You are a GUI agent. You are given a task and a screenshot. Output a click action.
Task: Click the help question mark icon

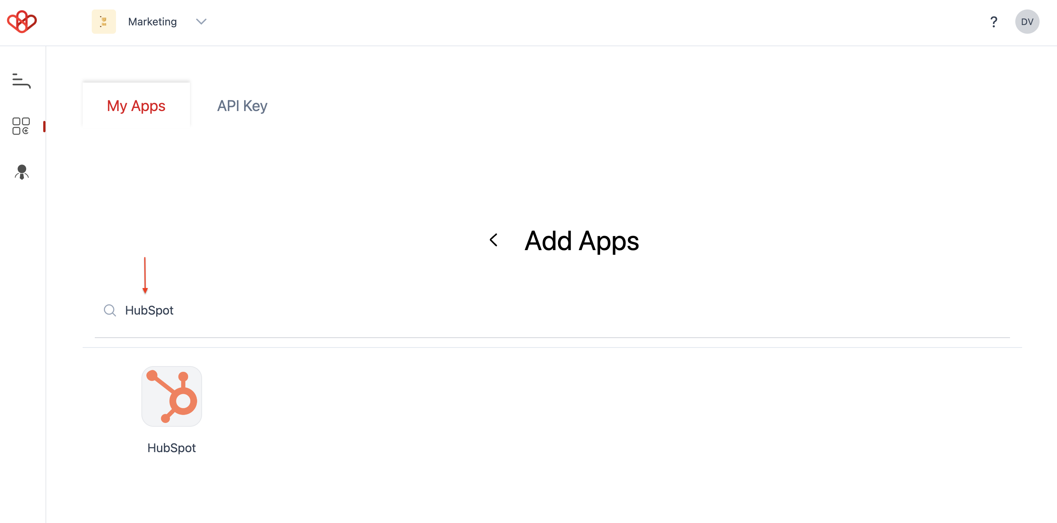coord(994,22)
